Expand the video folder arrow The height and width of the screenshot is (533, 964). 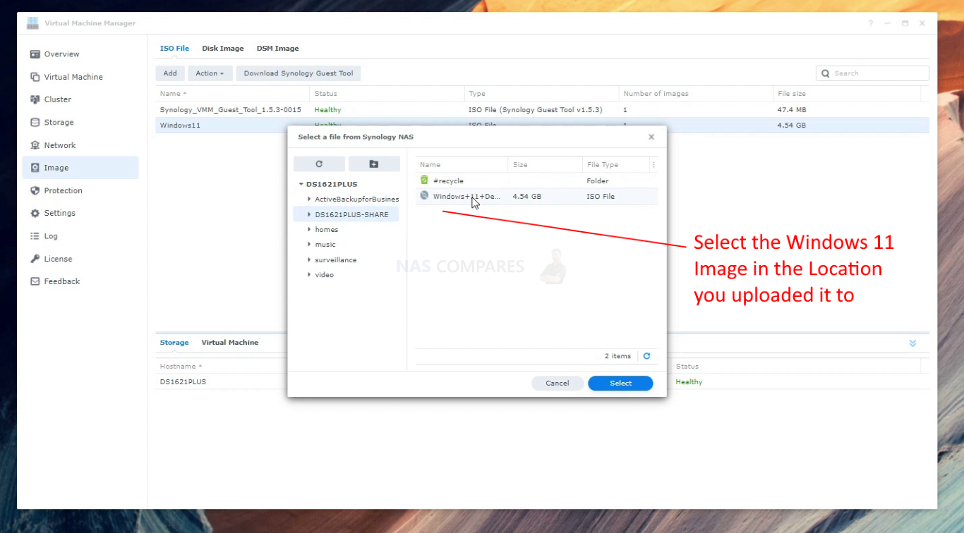tap(309, 275)
